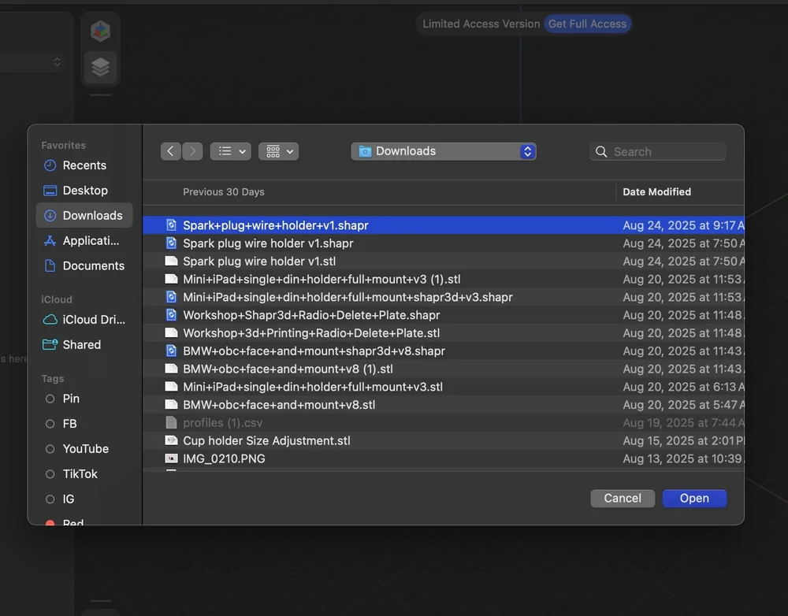788x616 pixels.
Task: Select the TikTok tag
Action: pyautogui.click(x=84, y=473)
